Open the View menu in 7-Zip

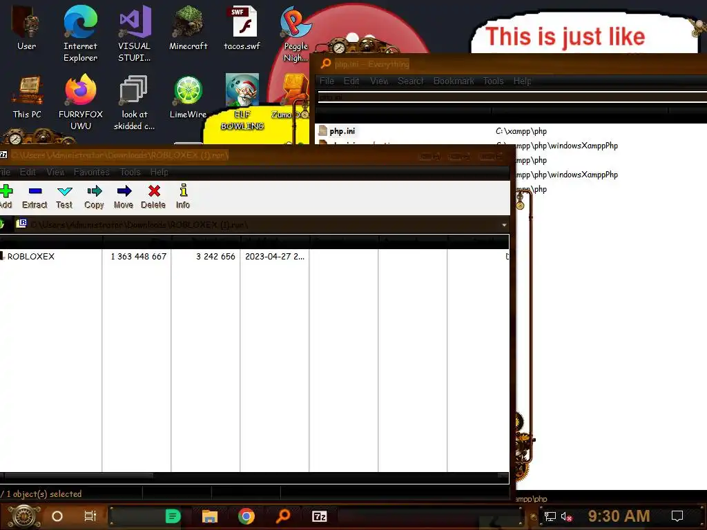[x=55, y=172]
